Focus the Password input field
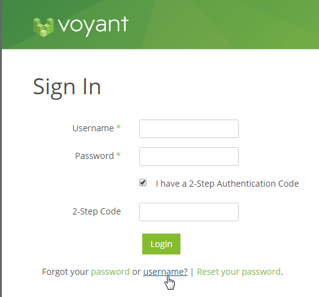 (x=189, y=157)
